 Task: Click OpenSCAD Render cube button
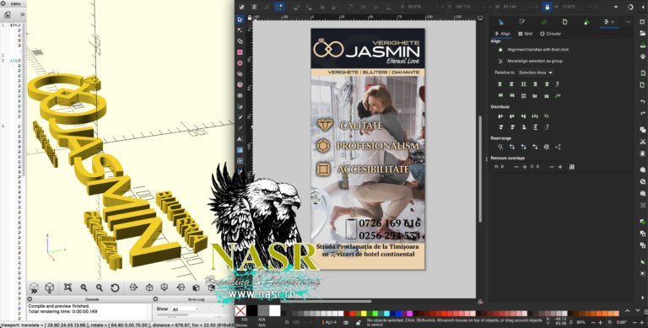50,288
